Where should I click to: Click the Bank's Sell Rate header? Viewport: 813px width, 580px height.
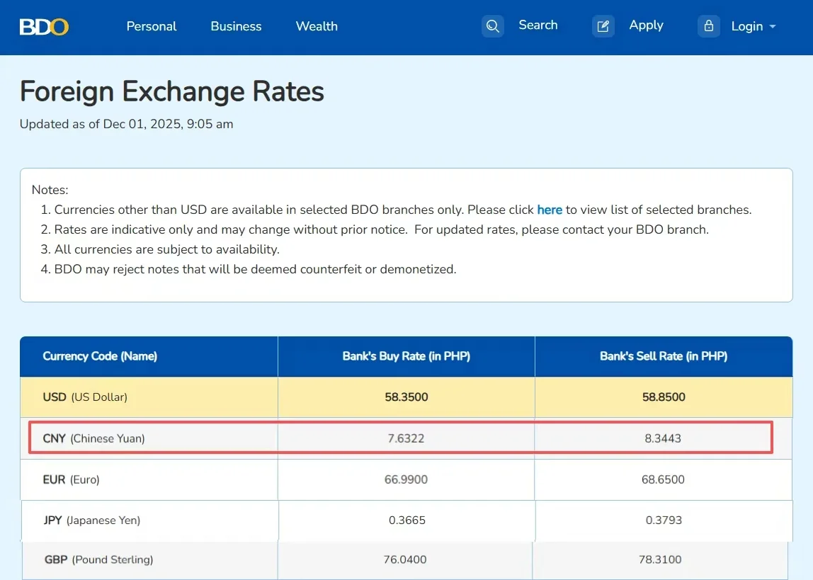point(664,356)
